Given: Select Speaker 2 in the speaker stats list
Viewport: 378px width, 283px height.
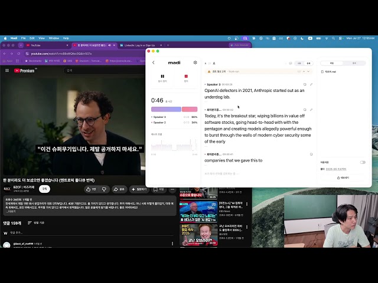Looking at the screenshot, I should 174,123.
